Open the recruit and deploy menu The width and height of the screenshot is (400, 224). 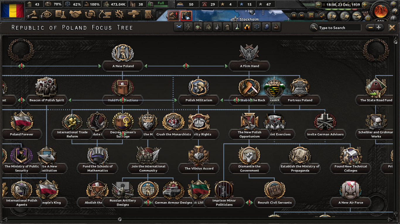[134, 14]
